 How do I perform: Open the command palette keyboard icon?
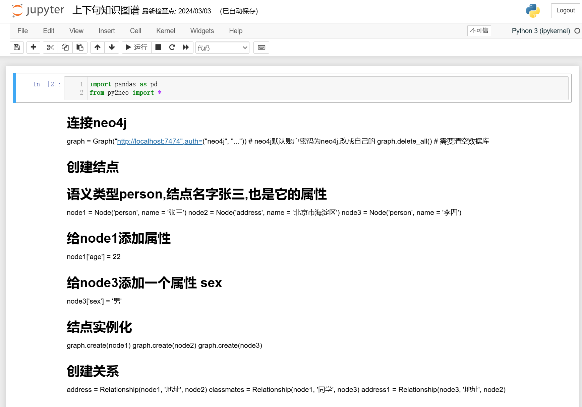click(261, 48)
